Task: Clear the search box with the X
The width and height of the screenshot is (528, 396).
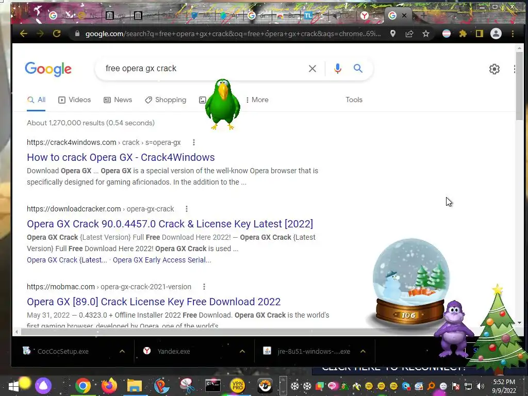Action: [312, 69]
